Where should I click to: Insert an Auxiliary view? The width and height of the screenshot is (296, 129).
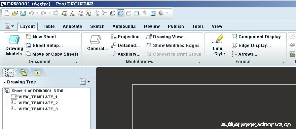(126, 54)
